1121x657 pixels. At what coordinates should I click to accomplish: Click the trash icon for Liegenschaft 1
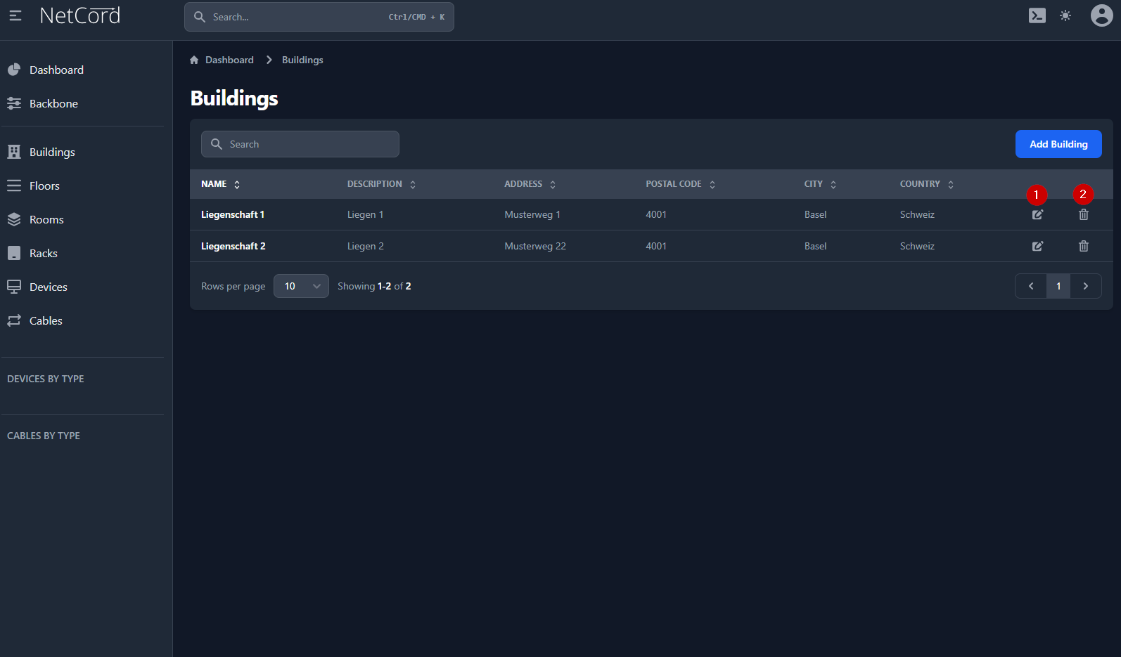(x=1083, y=215)
